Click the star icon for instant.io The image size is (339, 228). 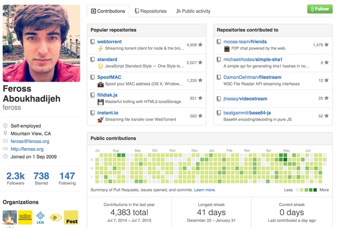pos(201,116)
